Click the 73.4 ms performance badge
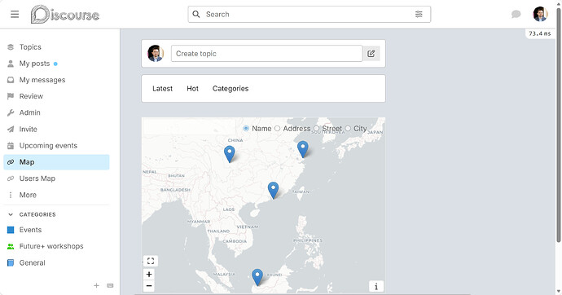 point(540,33)
